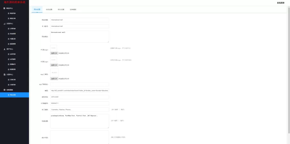Click the 海外源码刷单系统 title
The image size is (290, 144).
click(x=15, y=2)
